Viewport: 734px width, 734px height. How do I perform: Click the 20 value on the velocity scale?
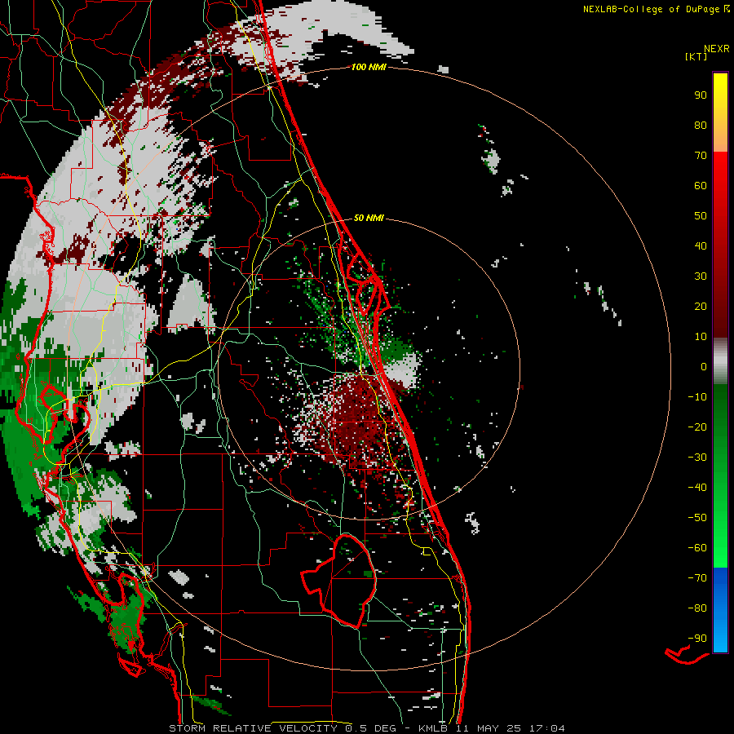point(701,306)
